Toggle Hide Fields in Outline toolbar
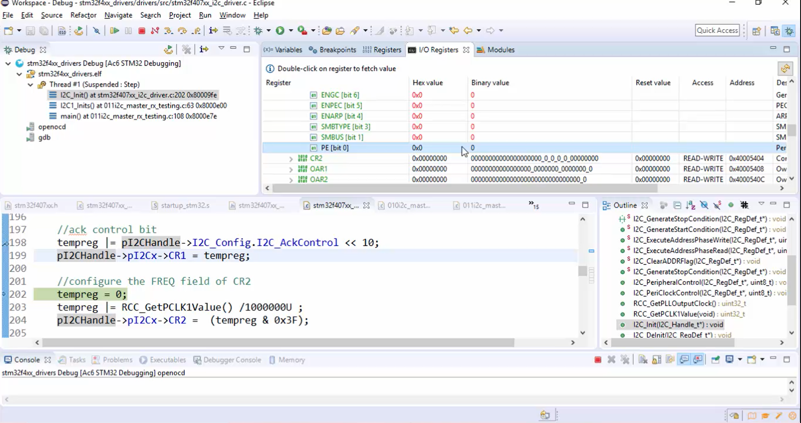The image size is (801, 423). coord(704,205)
